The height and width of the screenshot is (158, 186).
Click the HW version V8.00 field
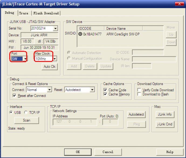[27, 41]
